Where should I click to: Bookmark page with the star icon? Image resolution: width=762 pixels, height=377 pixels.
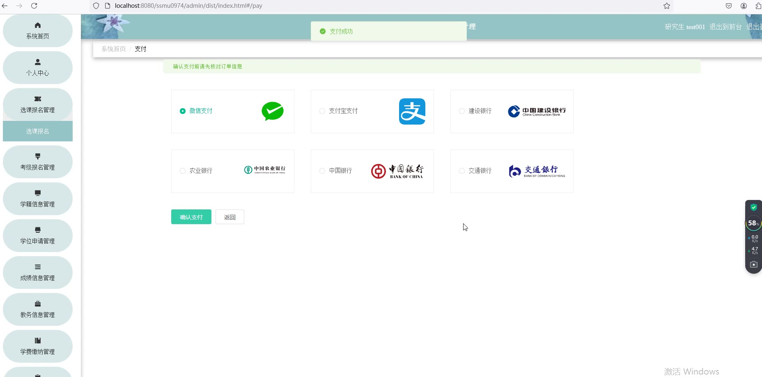(x=667, y=6)
